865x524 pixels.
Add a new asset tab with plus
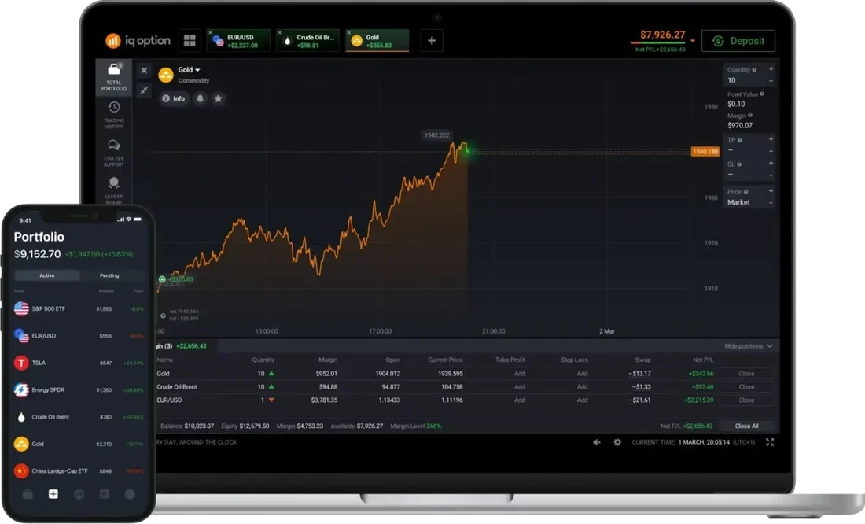(432, 40)
